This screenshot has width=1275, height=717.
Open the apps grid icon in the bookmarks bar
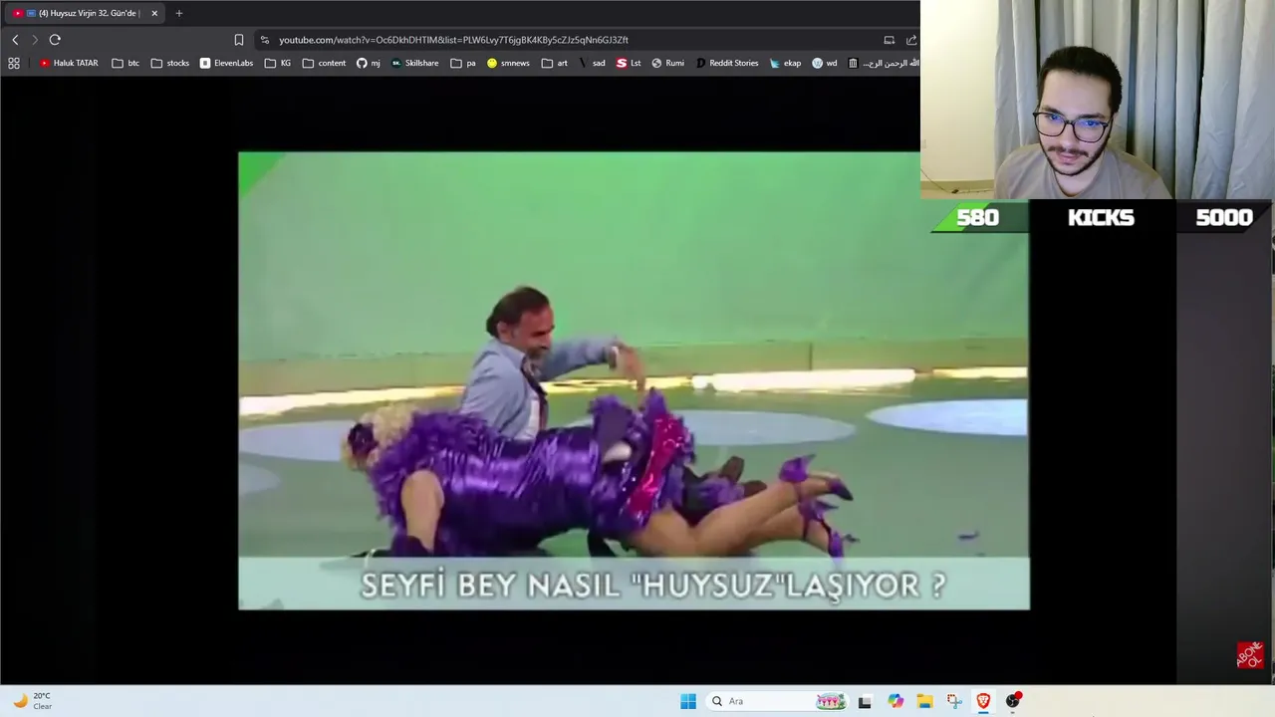[x=14, y=63]
